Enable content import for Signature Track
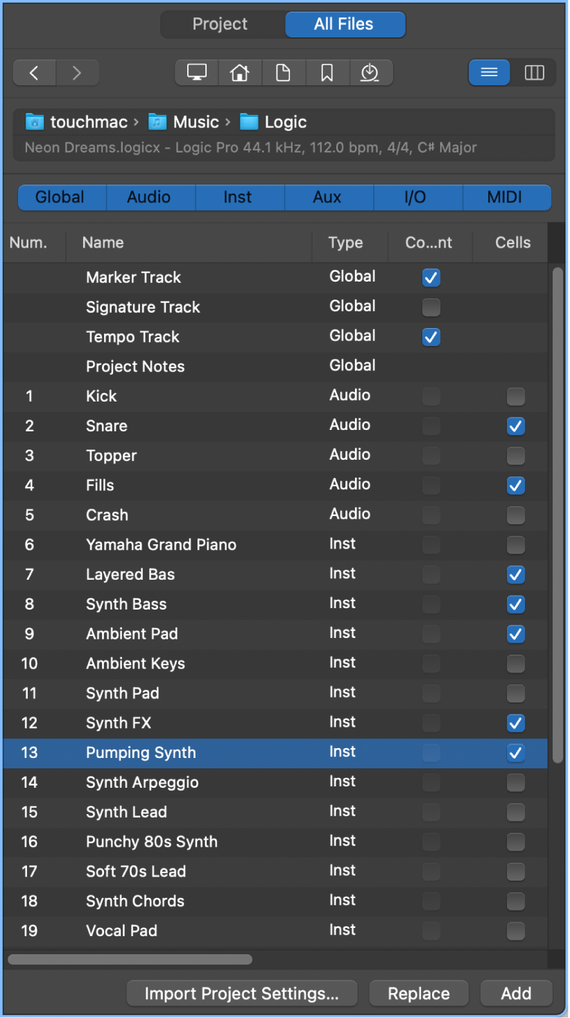The image size is (570, 1018). pos(431,307)
